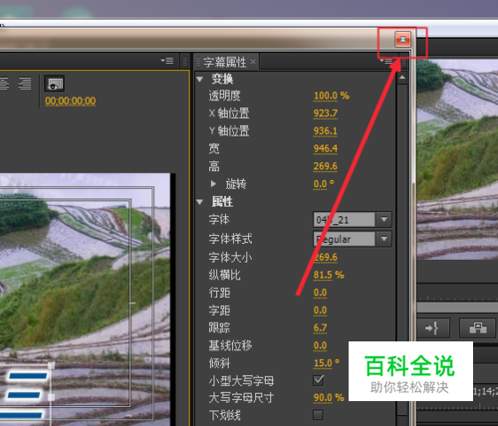This screenshot has height=426, width=498.
Task: Open the 字体样式 dropdown showing Regular
Action: [353, 239]
